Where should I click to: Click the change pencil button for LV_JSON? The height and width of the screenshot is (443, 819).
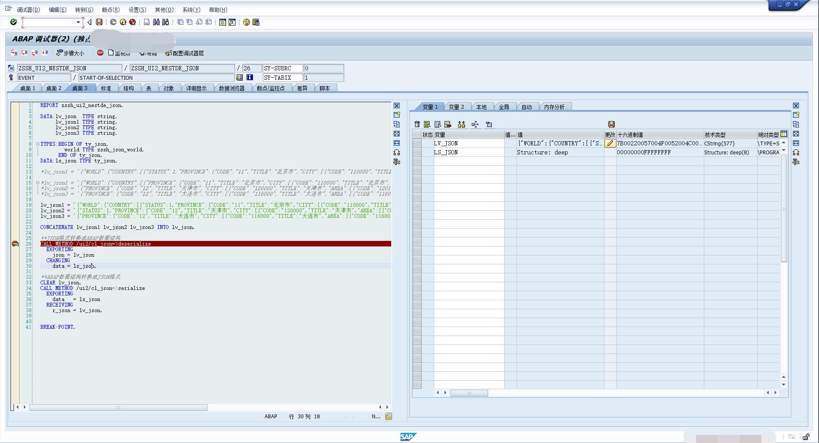(x=610, y=143)
